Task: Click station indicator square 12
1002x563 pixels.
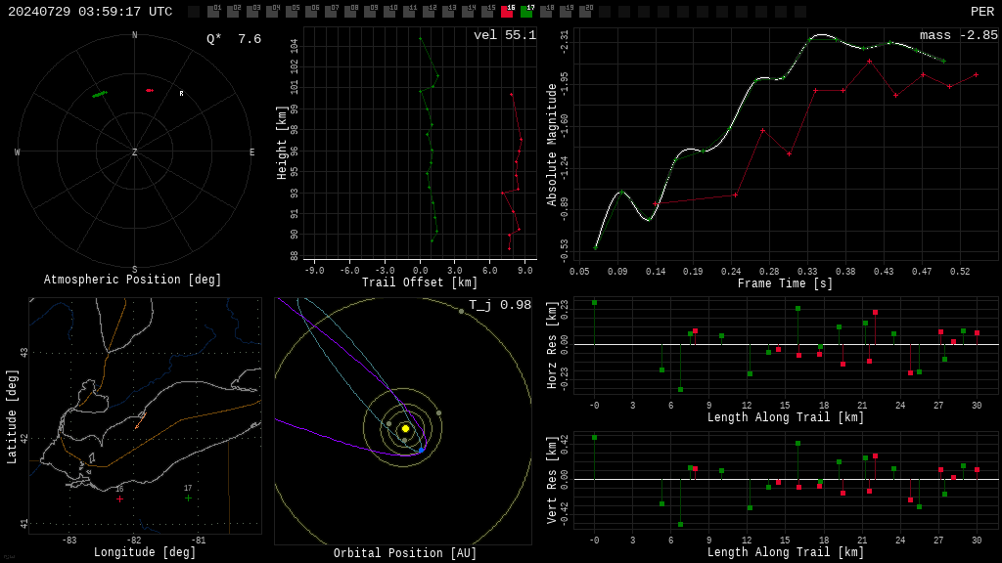Action: point(429,12)
